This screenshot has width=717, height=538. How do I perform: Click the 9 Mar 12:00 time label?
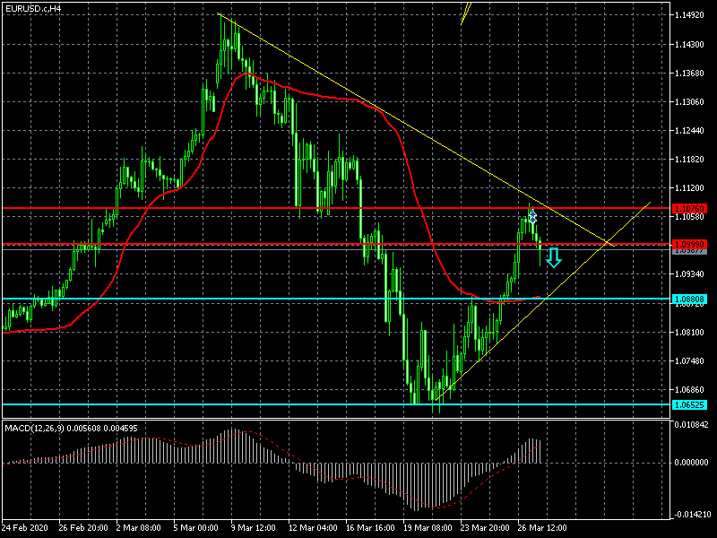254,528
